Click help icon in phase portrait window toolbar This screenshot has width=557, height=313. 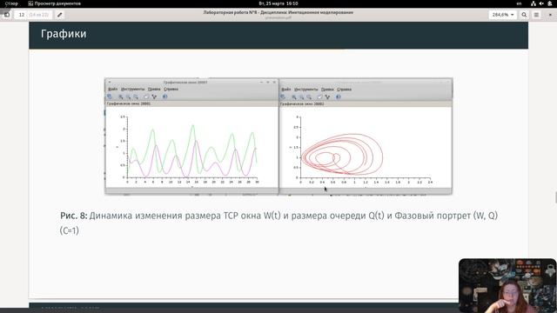[x=339, y=97]
